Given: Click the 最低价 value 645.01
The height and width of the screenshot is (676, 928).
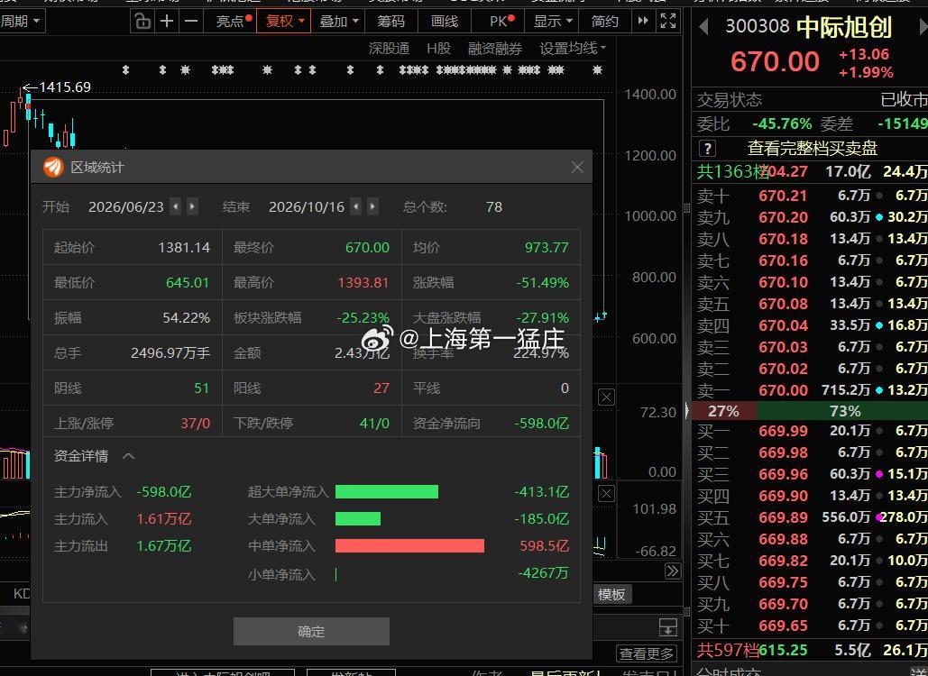Looking at the screenshot, I should [x=187, y=283].
